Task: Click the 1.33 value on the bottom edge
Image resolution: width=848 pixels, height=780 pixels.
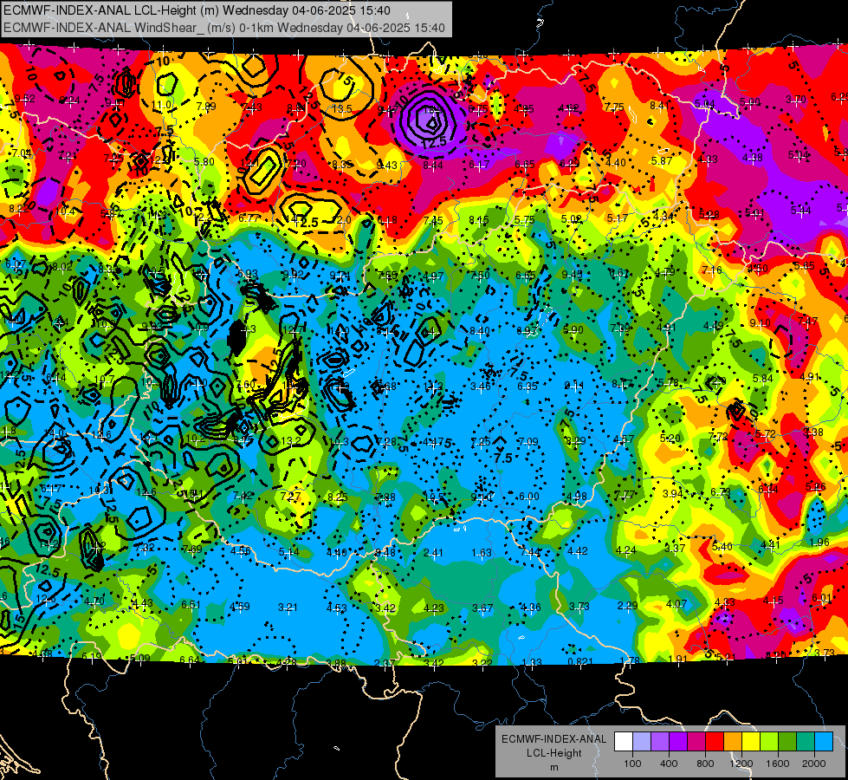Action: [532, 662]
